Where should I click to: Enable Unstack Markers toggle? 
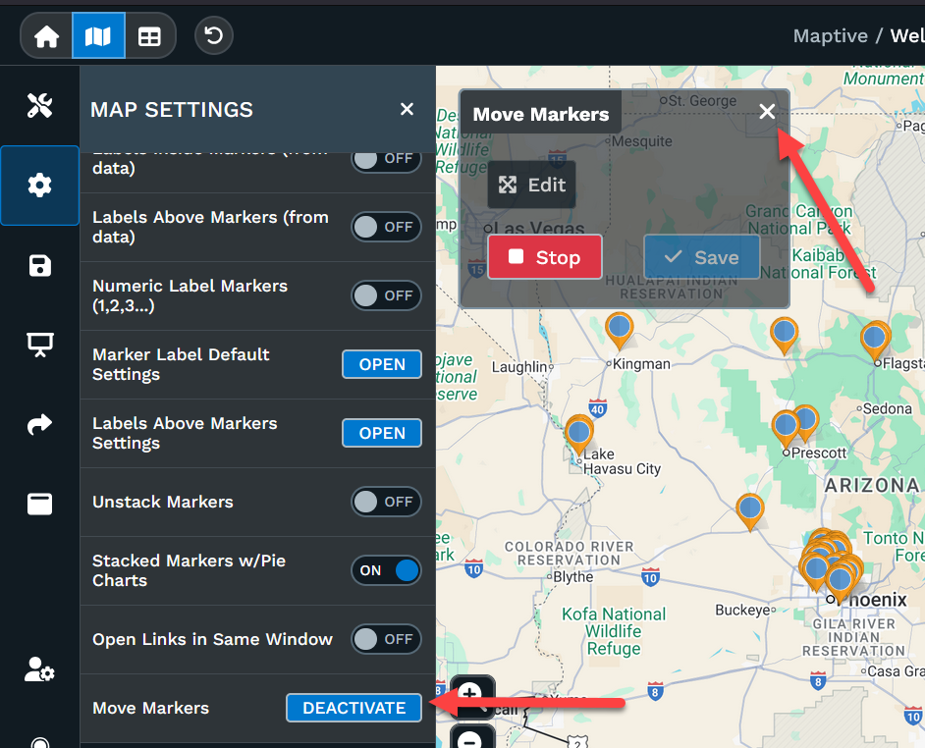(x=387, y=502)
